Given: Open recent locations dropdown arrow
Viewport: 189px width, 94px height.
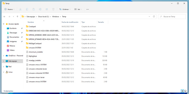Looking at the screenshot, I should click(x=13, y=16).
